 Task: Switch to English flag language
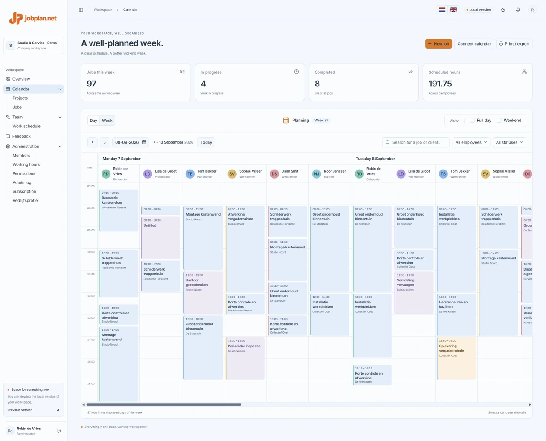coord(453,9)
